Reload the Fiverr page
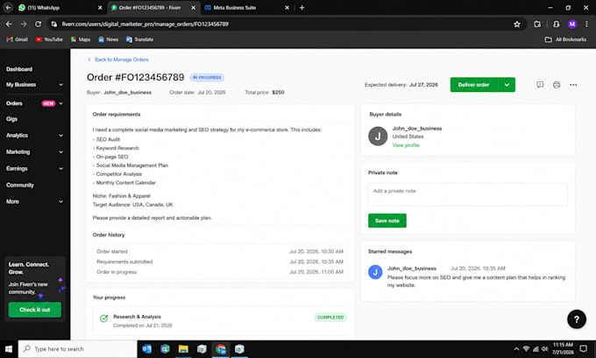Image resolution: width=596 pixels, height=358 pixels. coord(38,24)
